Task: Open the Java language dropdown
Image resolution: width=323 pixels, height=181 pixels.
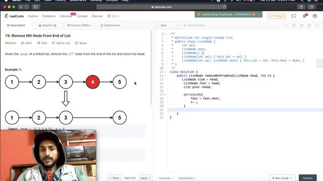Action: tap(168, 25)
